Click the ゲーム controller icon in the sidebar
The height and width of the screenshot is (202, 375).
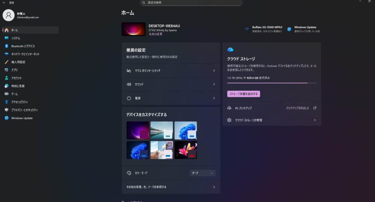[x=6, y=94]
